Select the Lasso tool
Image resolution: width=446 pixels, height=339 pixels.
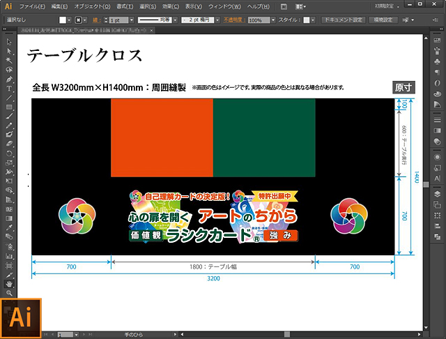tap(9, 70)
